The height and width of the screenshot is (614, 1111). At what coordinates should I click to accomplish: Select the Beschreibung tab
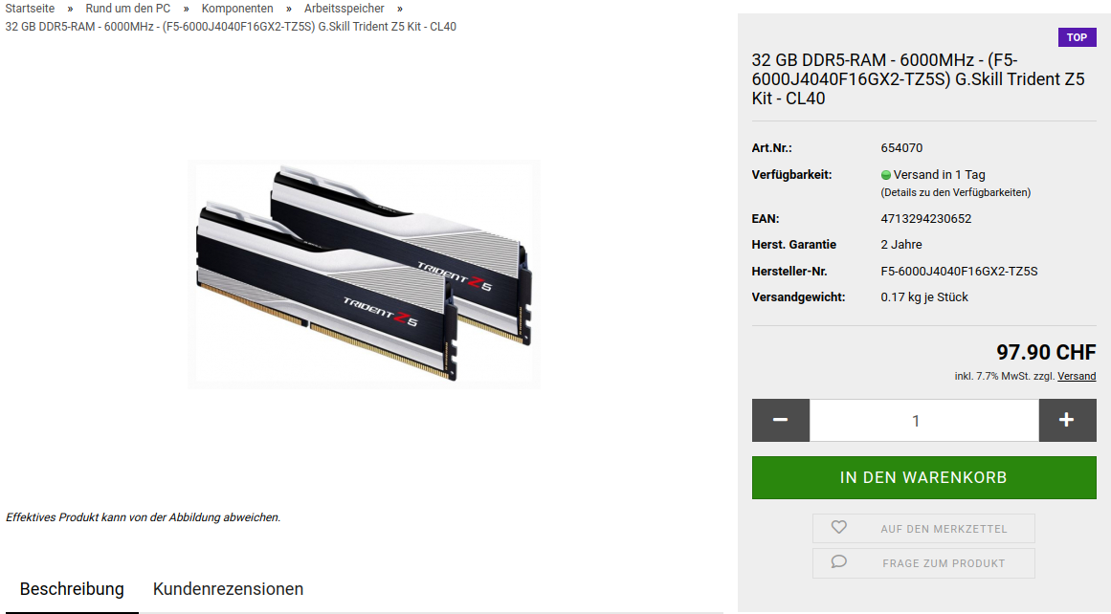(x=72, y=588)
